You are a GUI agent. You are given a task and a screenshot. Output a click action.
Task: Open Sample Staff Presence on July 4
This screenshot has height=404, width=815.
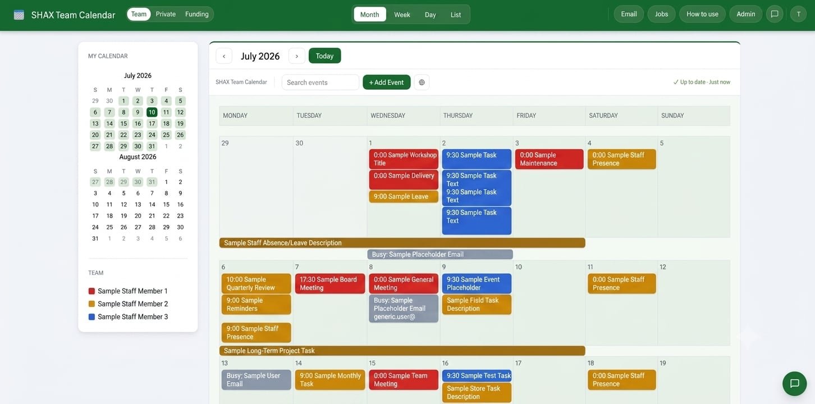click(x=622, y=159)
